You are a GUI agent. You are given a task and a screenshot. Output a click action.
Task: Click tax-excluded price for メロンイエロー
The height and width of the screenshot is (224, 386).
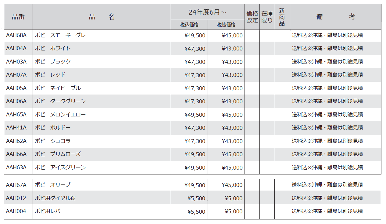232,115
